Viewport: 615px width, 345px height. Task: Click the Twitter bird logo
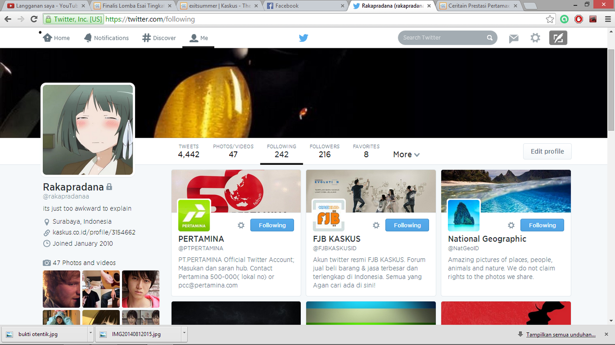coord(303,38)
